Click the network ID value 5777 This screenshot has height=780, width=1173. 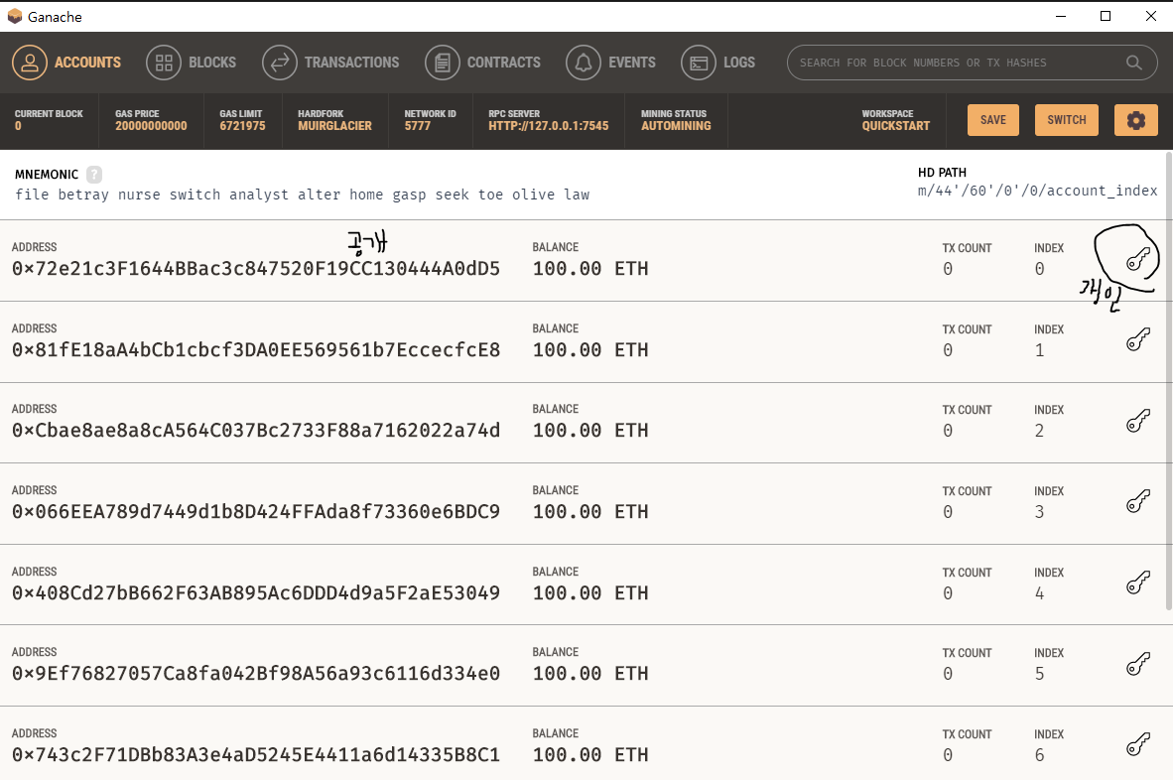(418, 126)
